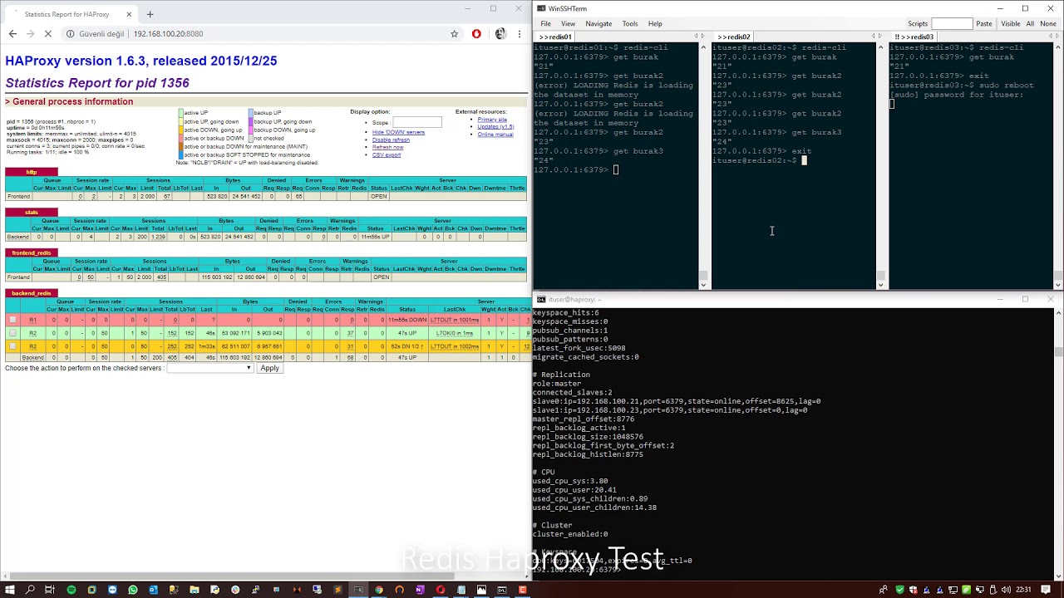Click the volume icon in system tray
The width and height of the screenshot is (1064, 598).
tap(1004, 590)
